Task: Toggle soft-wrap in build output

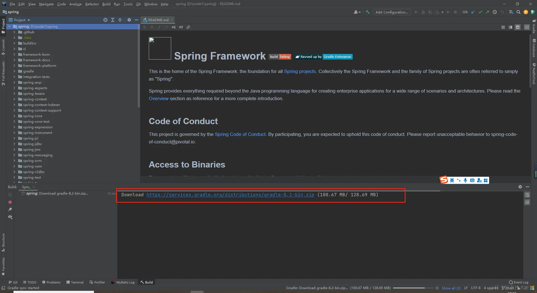Action: (527, 195)
